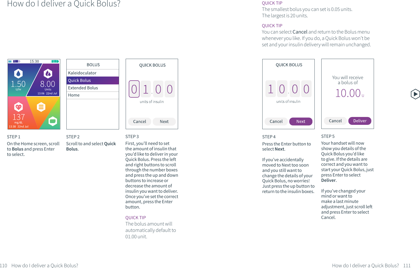Select the outlined first digit box of 01.00
The height and width of the screenshot is (268, 420).
pos(134,89)
